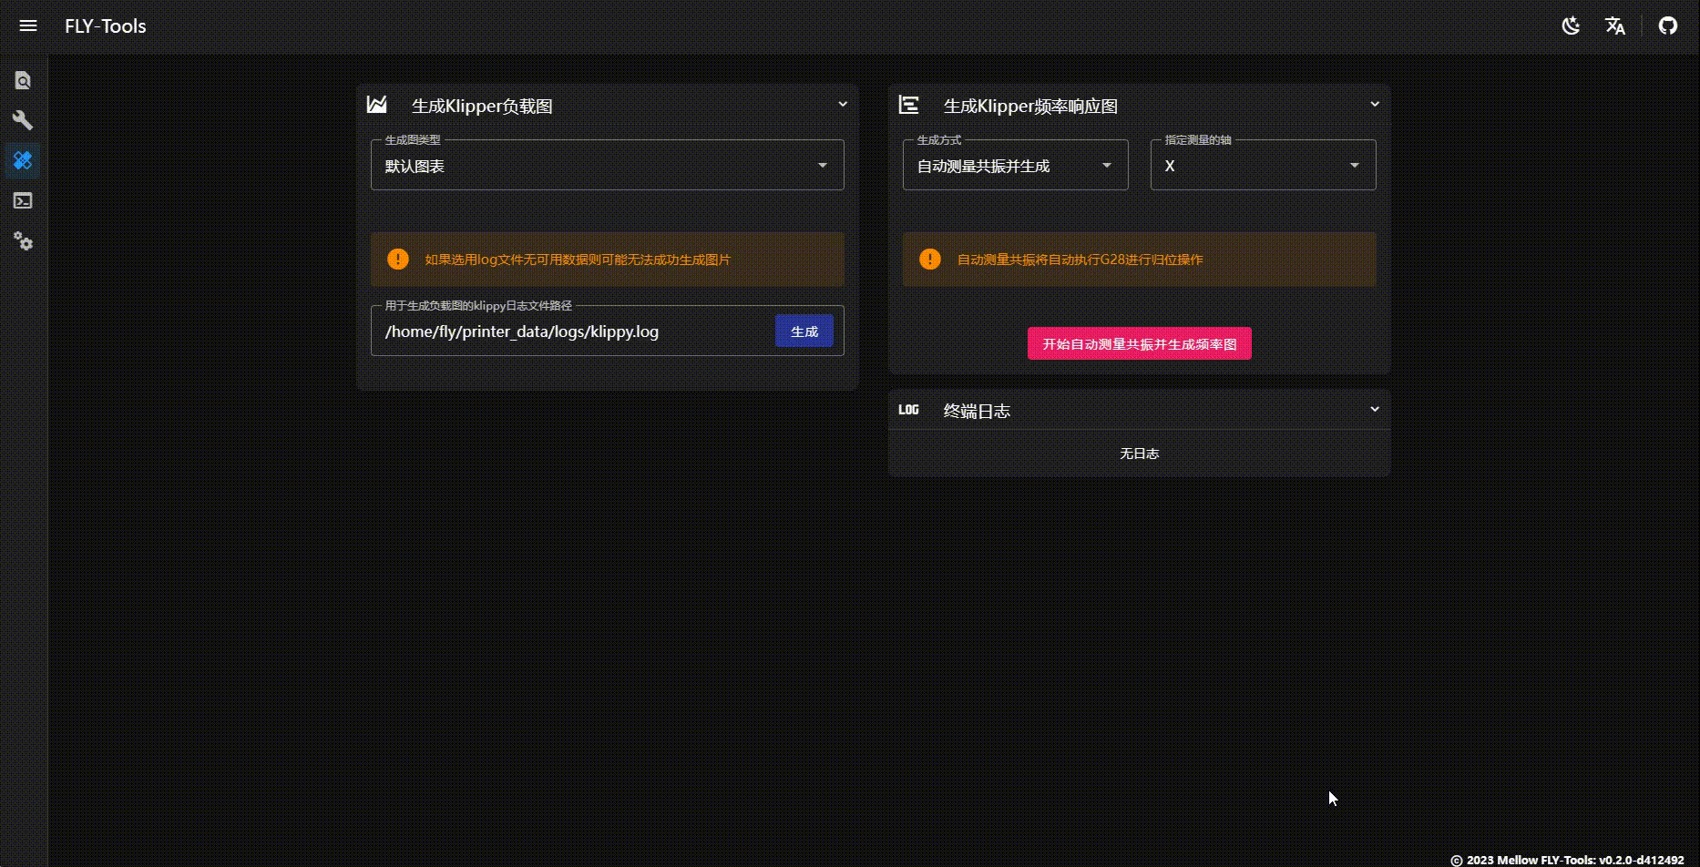Select the bandage diagnostics sidebar icon
1700x867 pixels.
[23, 160]
